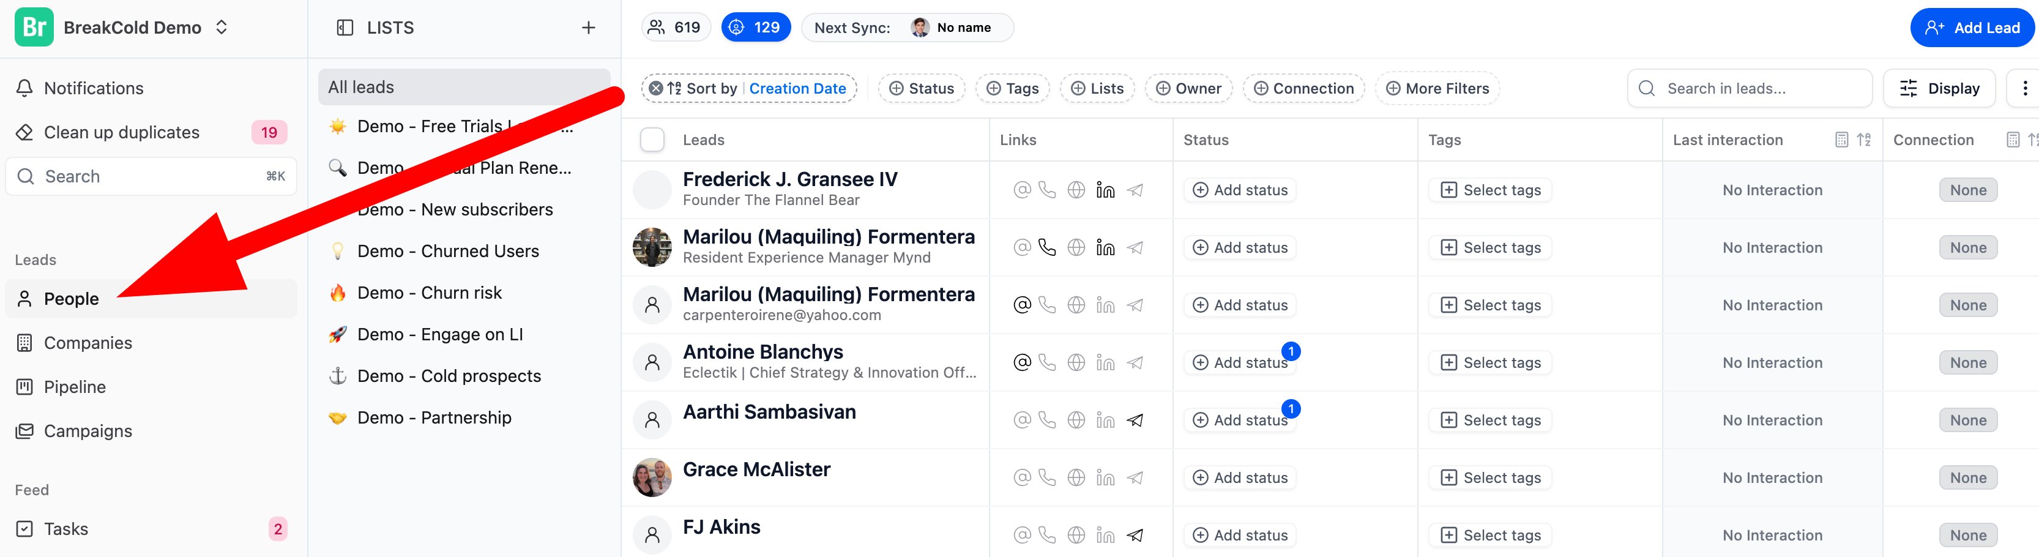The image size is (2039, 557).
Task: Click Last interaction column calculator icon
Action: coord(1842,140)
